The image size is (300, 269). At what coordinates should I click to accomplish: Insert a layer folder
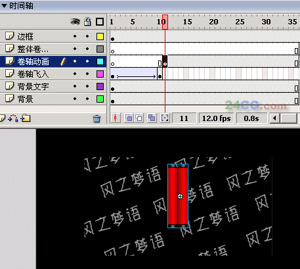[x=26, y=118]
